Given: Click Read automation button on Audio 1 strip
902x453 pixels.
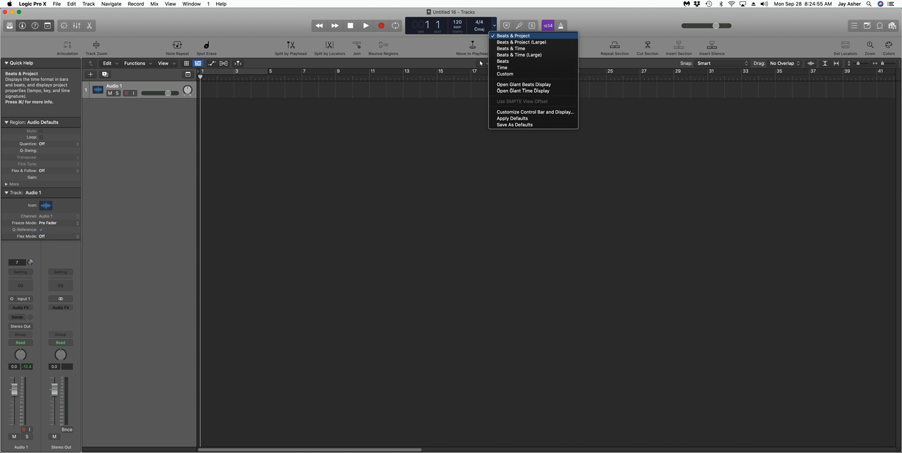Looking at the screenshot, I should click(x=20, y=343).
